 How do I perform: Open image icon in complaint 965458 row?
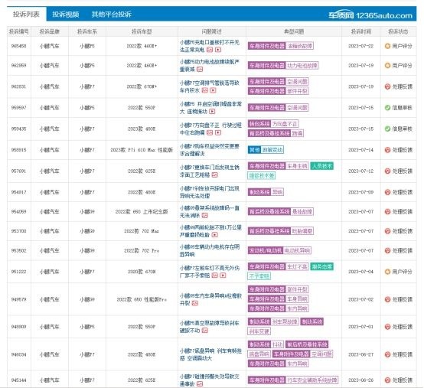point(210,50)
